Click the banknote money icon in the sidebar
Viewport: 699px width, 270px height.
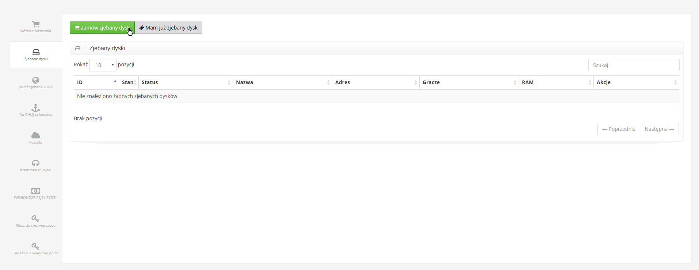point(35,191)
